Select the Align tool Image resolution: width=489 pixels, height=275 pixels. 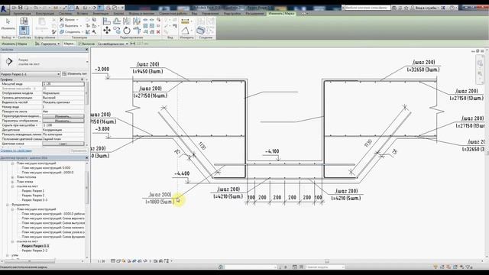pyautogui.click(x=107, y=21)
